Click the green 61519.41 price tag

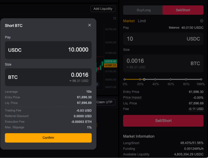point(110,61)
